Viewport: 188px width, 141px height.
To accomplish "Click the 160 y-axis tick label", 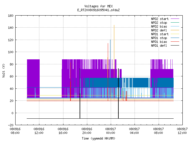I will 11,16.
